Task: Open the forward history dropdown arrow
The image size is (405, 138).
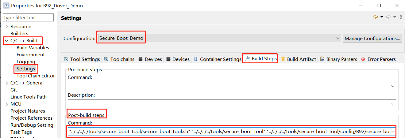Action: click(x=395, y=17)
